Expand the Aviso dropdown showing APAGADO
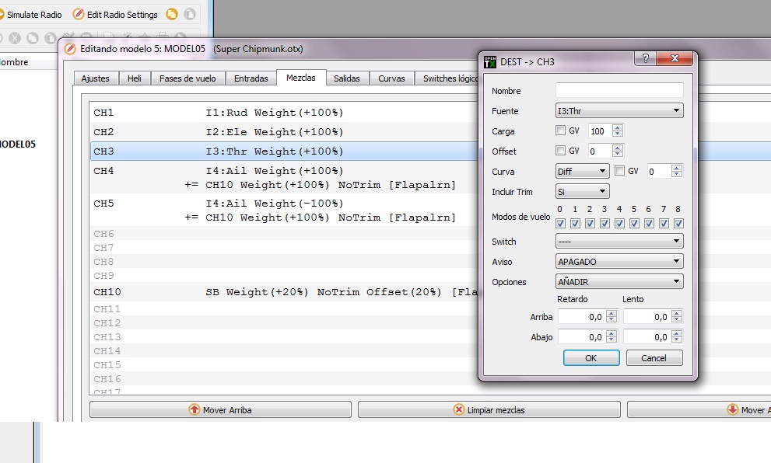The image size is (771, 463). point(619,262)
